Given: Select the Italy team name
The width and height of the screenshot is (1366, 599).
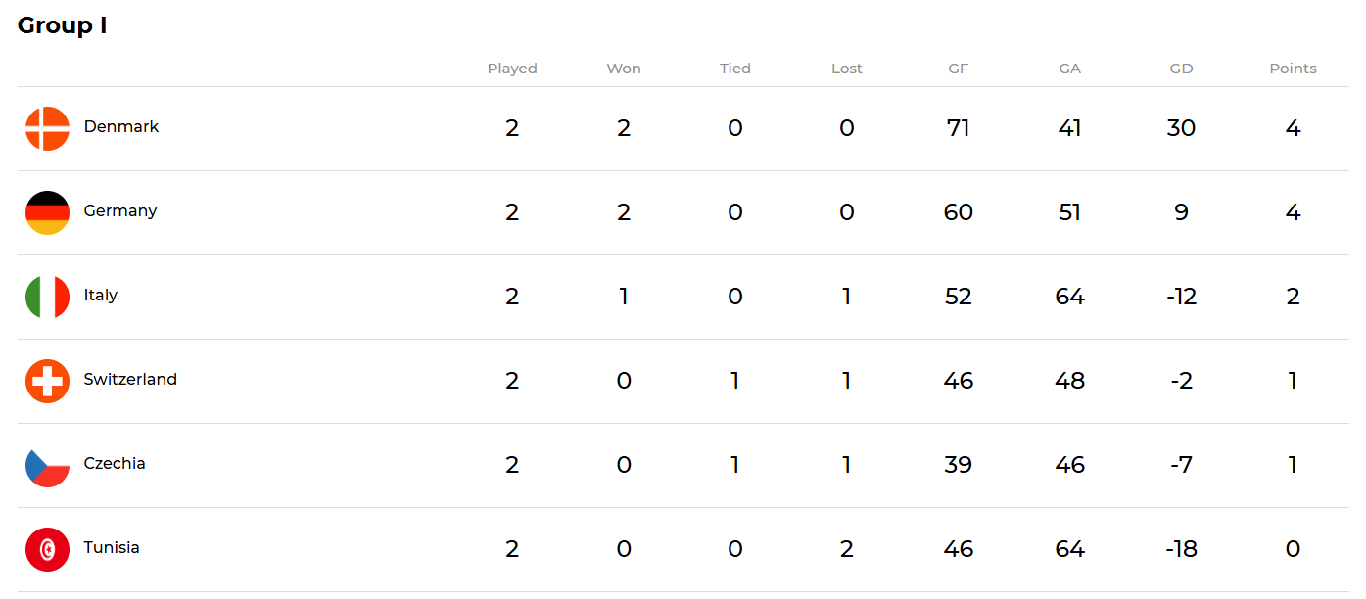Looking at the screenshot, I should tap(101, 296).
